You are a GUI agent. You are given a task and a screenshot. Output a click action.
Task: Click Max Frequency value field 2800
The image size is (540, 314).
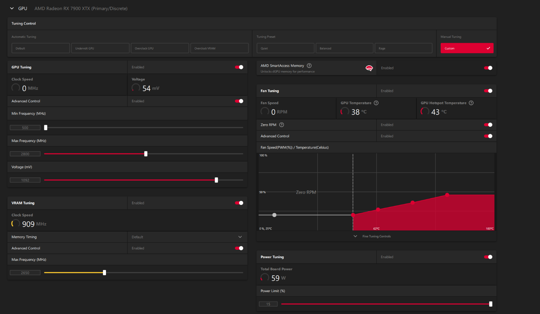click(25, 154)
